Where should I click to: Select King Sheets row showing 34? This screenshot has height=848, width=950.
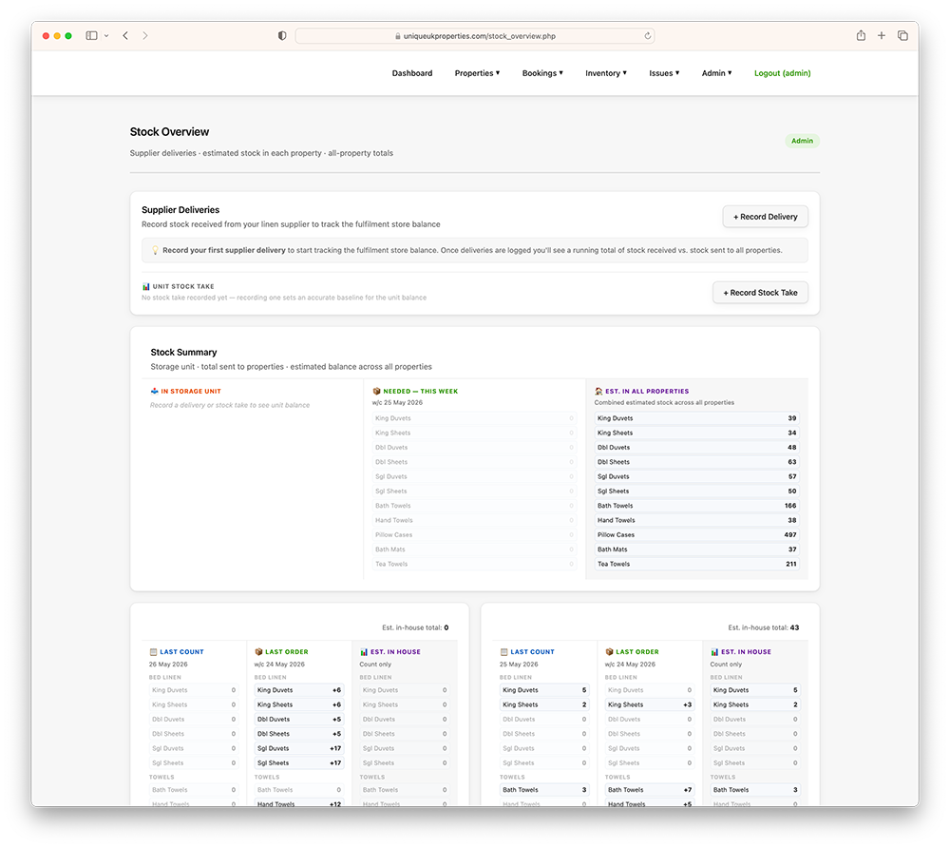pos(696,433)
